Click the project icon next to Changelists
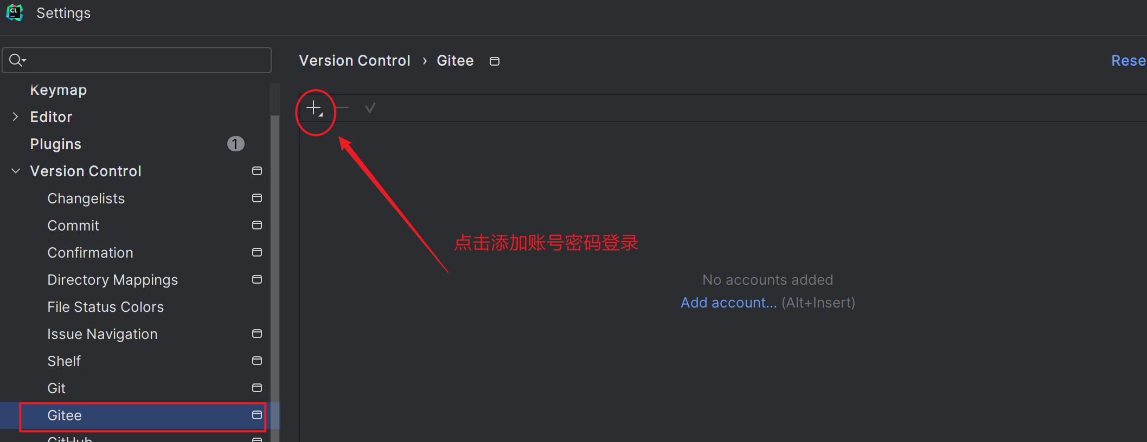 click(x=257, y=198)
